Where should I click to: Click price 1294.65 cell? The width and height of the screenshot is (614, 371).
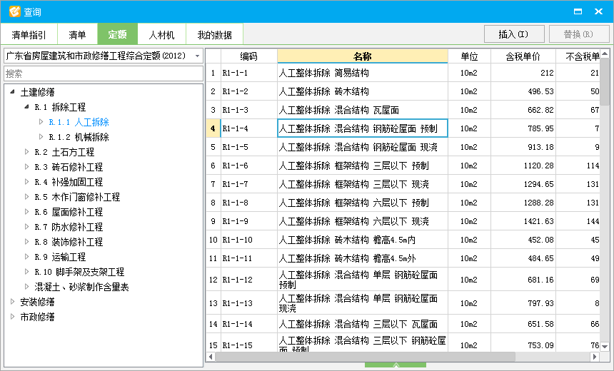point(523,184)
